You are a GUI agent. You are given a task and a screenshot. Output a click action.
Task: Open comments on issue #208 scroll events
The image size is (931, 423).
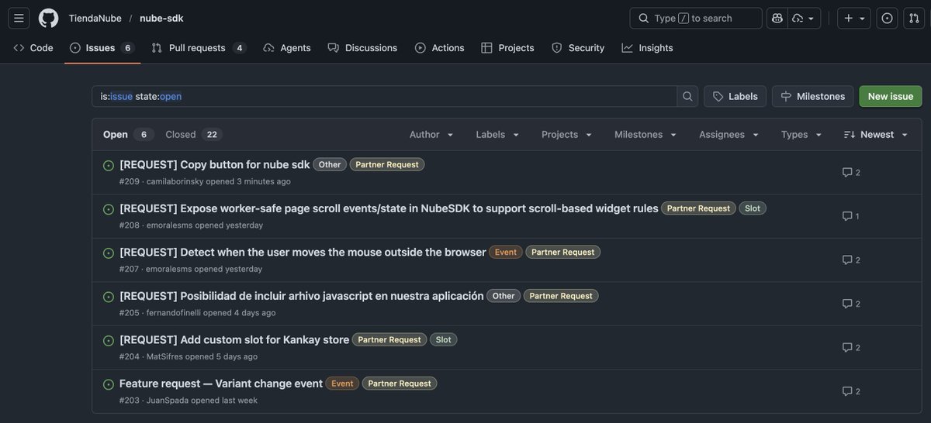pyautogui.click(x=851, y=216)
